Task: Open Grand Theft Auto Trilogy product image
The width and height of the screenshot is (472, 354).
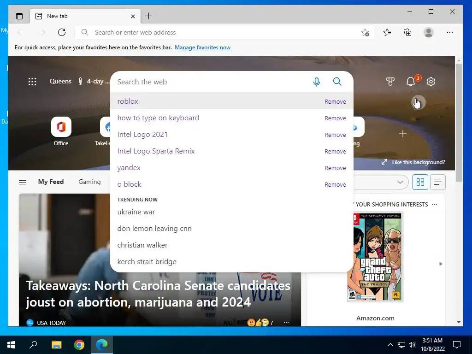Action: pyautogui.click(x=375, y=257)
